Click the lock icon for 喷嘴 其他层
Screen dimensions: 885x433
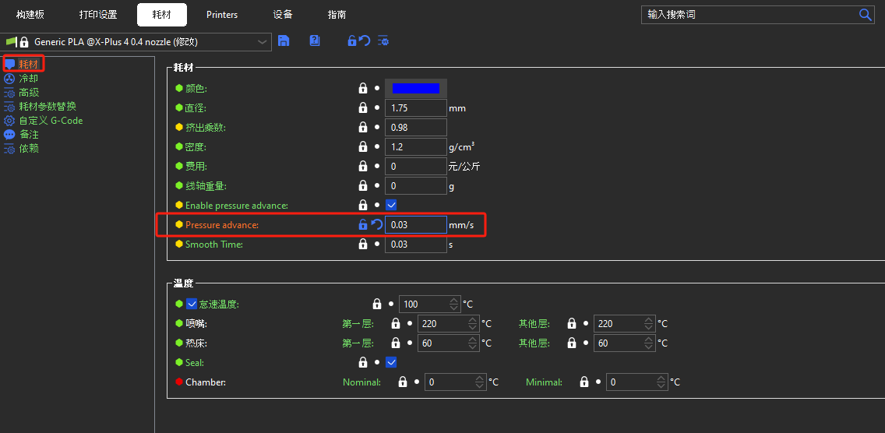click(x=572, y=323)
